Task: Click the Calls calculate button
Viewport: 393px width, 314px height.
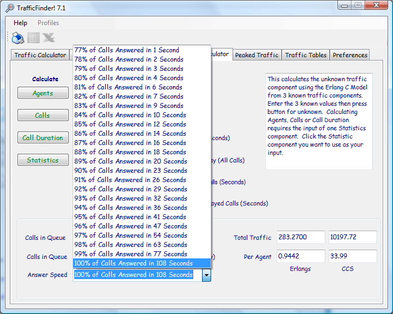Action: pyautogui.click(x=43, y=115)
